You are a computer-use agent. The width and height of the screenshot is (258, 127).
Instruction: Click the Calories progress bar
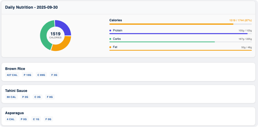(x=181, y=24)
